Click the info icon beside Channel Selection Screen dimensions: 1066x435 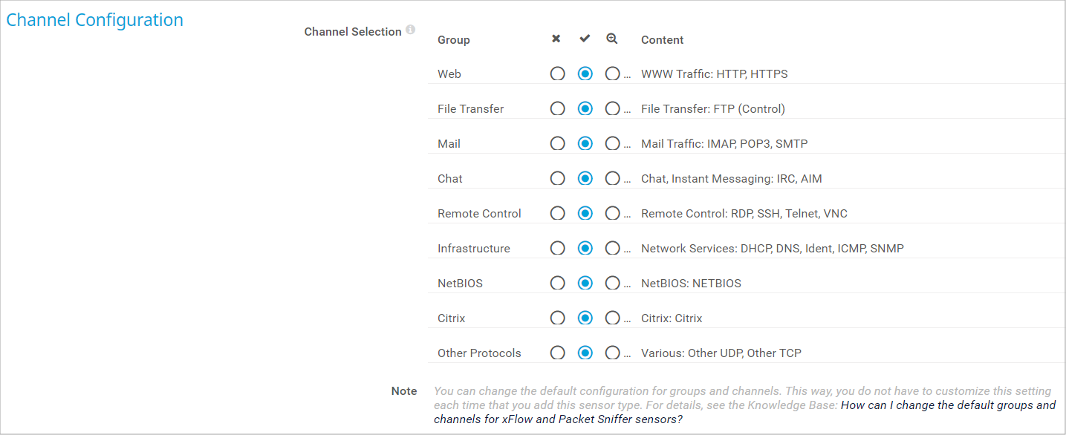coord(411,30)
